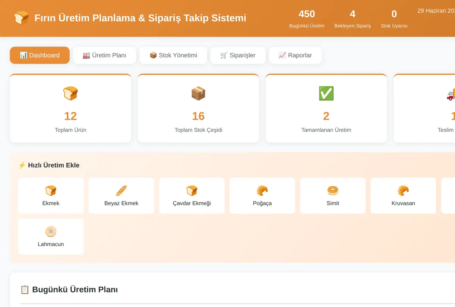The width and height of the screenshot is (455, 307).
Task: Quick-add Kruvasan production
Action: tap(403, 196)
